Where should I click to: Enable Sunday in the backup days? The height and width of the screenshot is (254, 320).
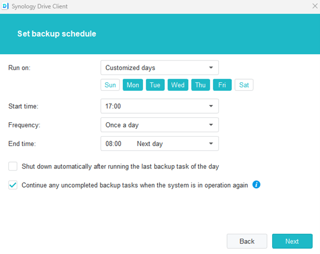click(x=110, y=85)
